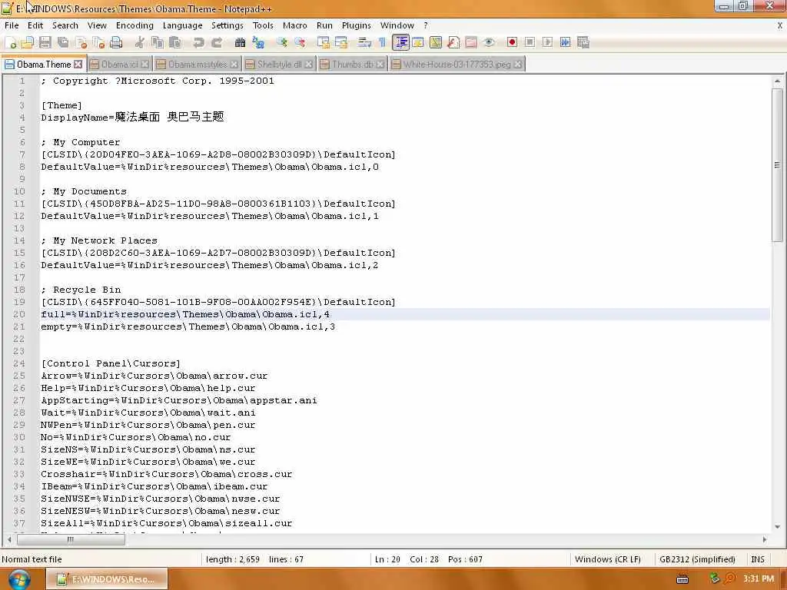Click the Cut scissors icon
This screenshot has width=787, height=590.
coord(140,43)
